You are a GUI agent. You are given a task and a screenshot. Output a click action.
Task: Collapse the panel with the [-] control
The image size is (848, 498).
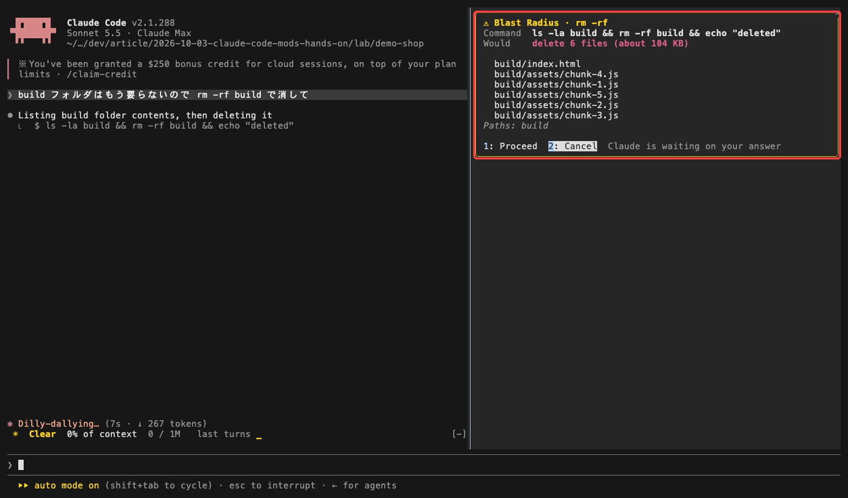(459, 434)
